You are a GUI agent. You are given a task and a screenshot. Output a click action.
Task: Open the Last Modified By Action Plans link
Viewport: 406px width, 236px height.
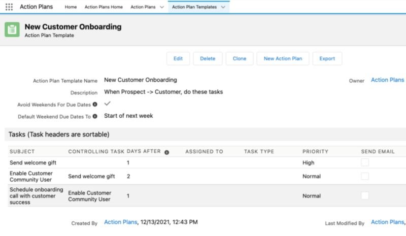coord(388,222)
